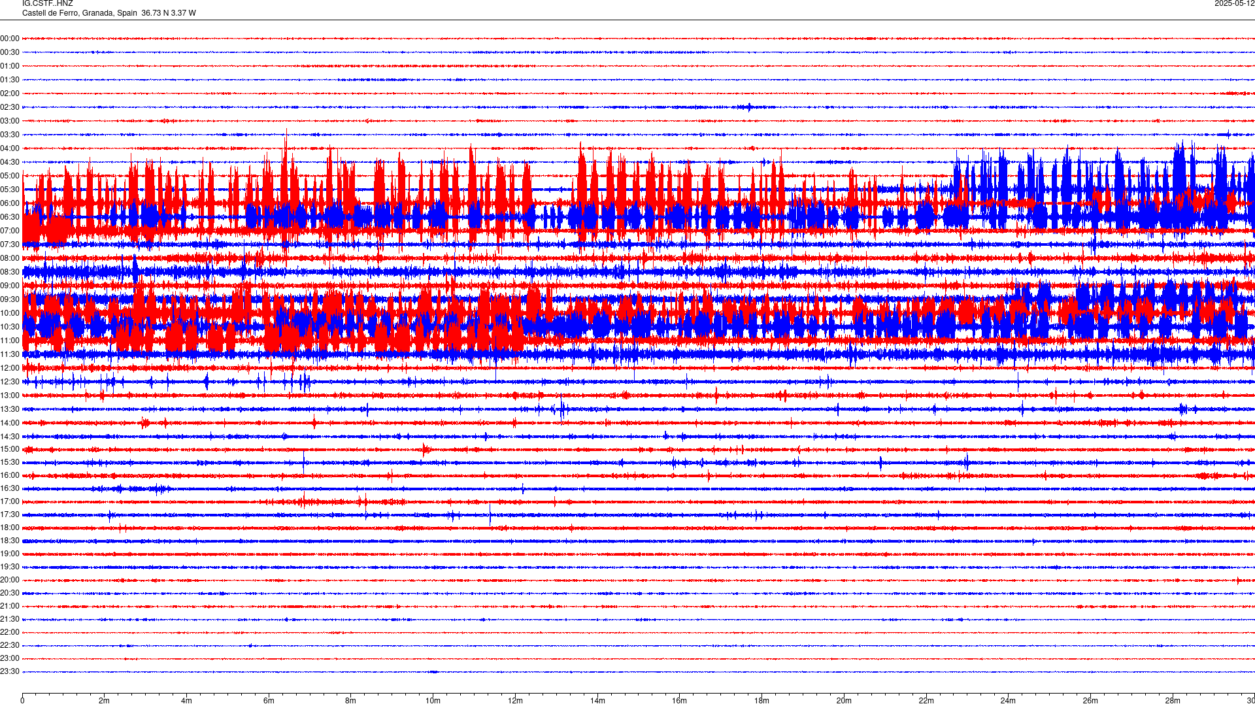The image size is (1255, 706).
Task: Click the date label 2025-05-12
Action: [x=1234, y=4]
